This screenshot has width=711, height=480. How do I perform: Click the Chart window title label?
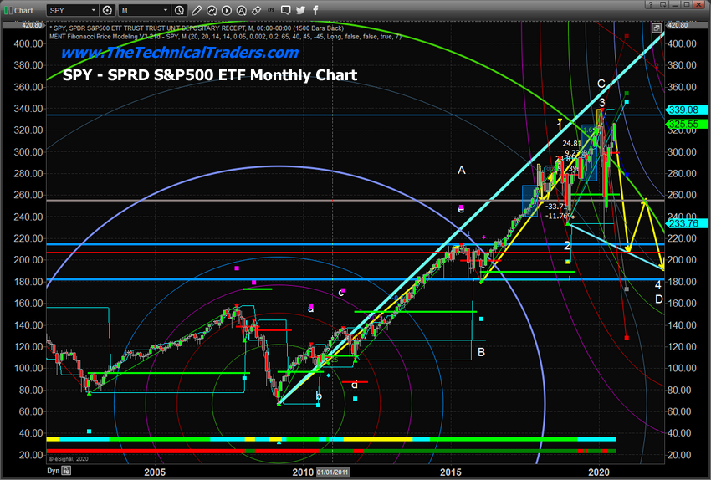coord(22,9)
